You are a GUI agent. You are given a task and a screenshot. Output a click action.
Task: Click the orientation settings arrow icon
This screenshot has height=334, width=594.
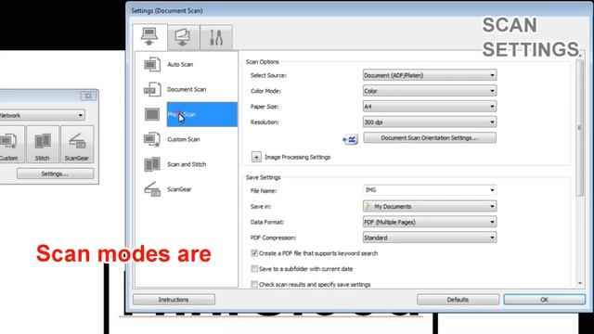(350, 139)
